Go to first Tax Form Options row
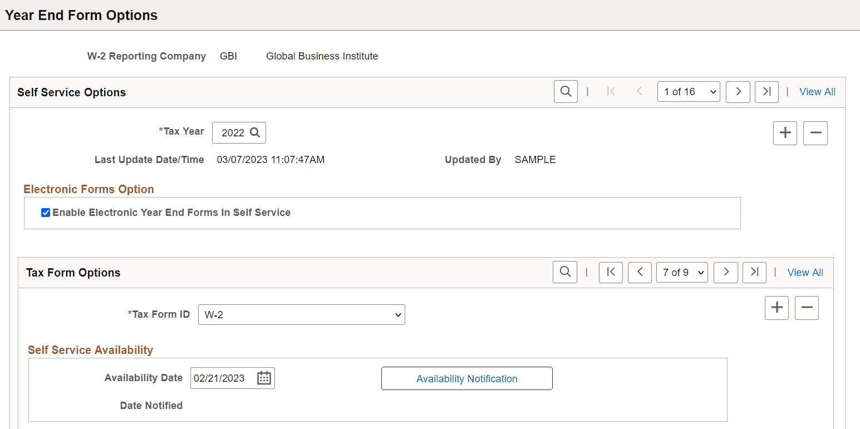 (x=611, y=272)
